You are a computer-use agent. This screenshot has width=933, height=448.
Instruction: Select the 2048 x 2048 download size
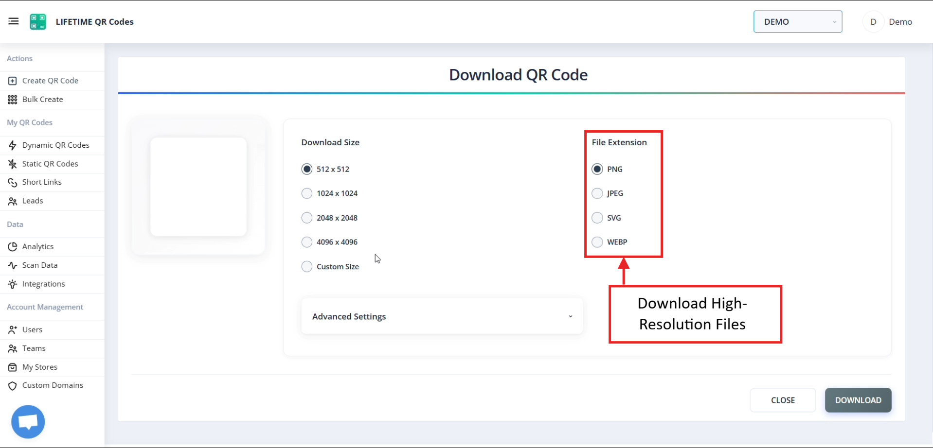click(x=307, y=217)
